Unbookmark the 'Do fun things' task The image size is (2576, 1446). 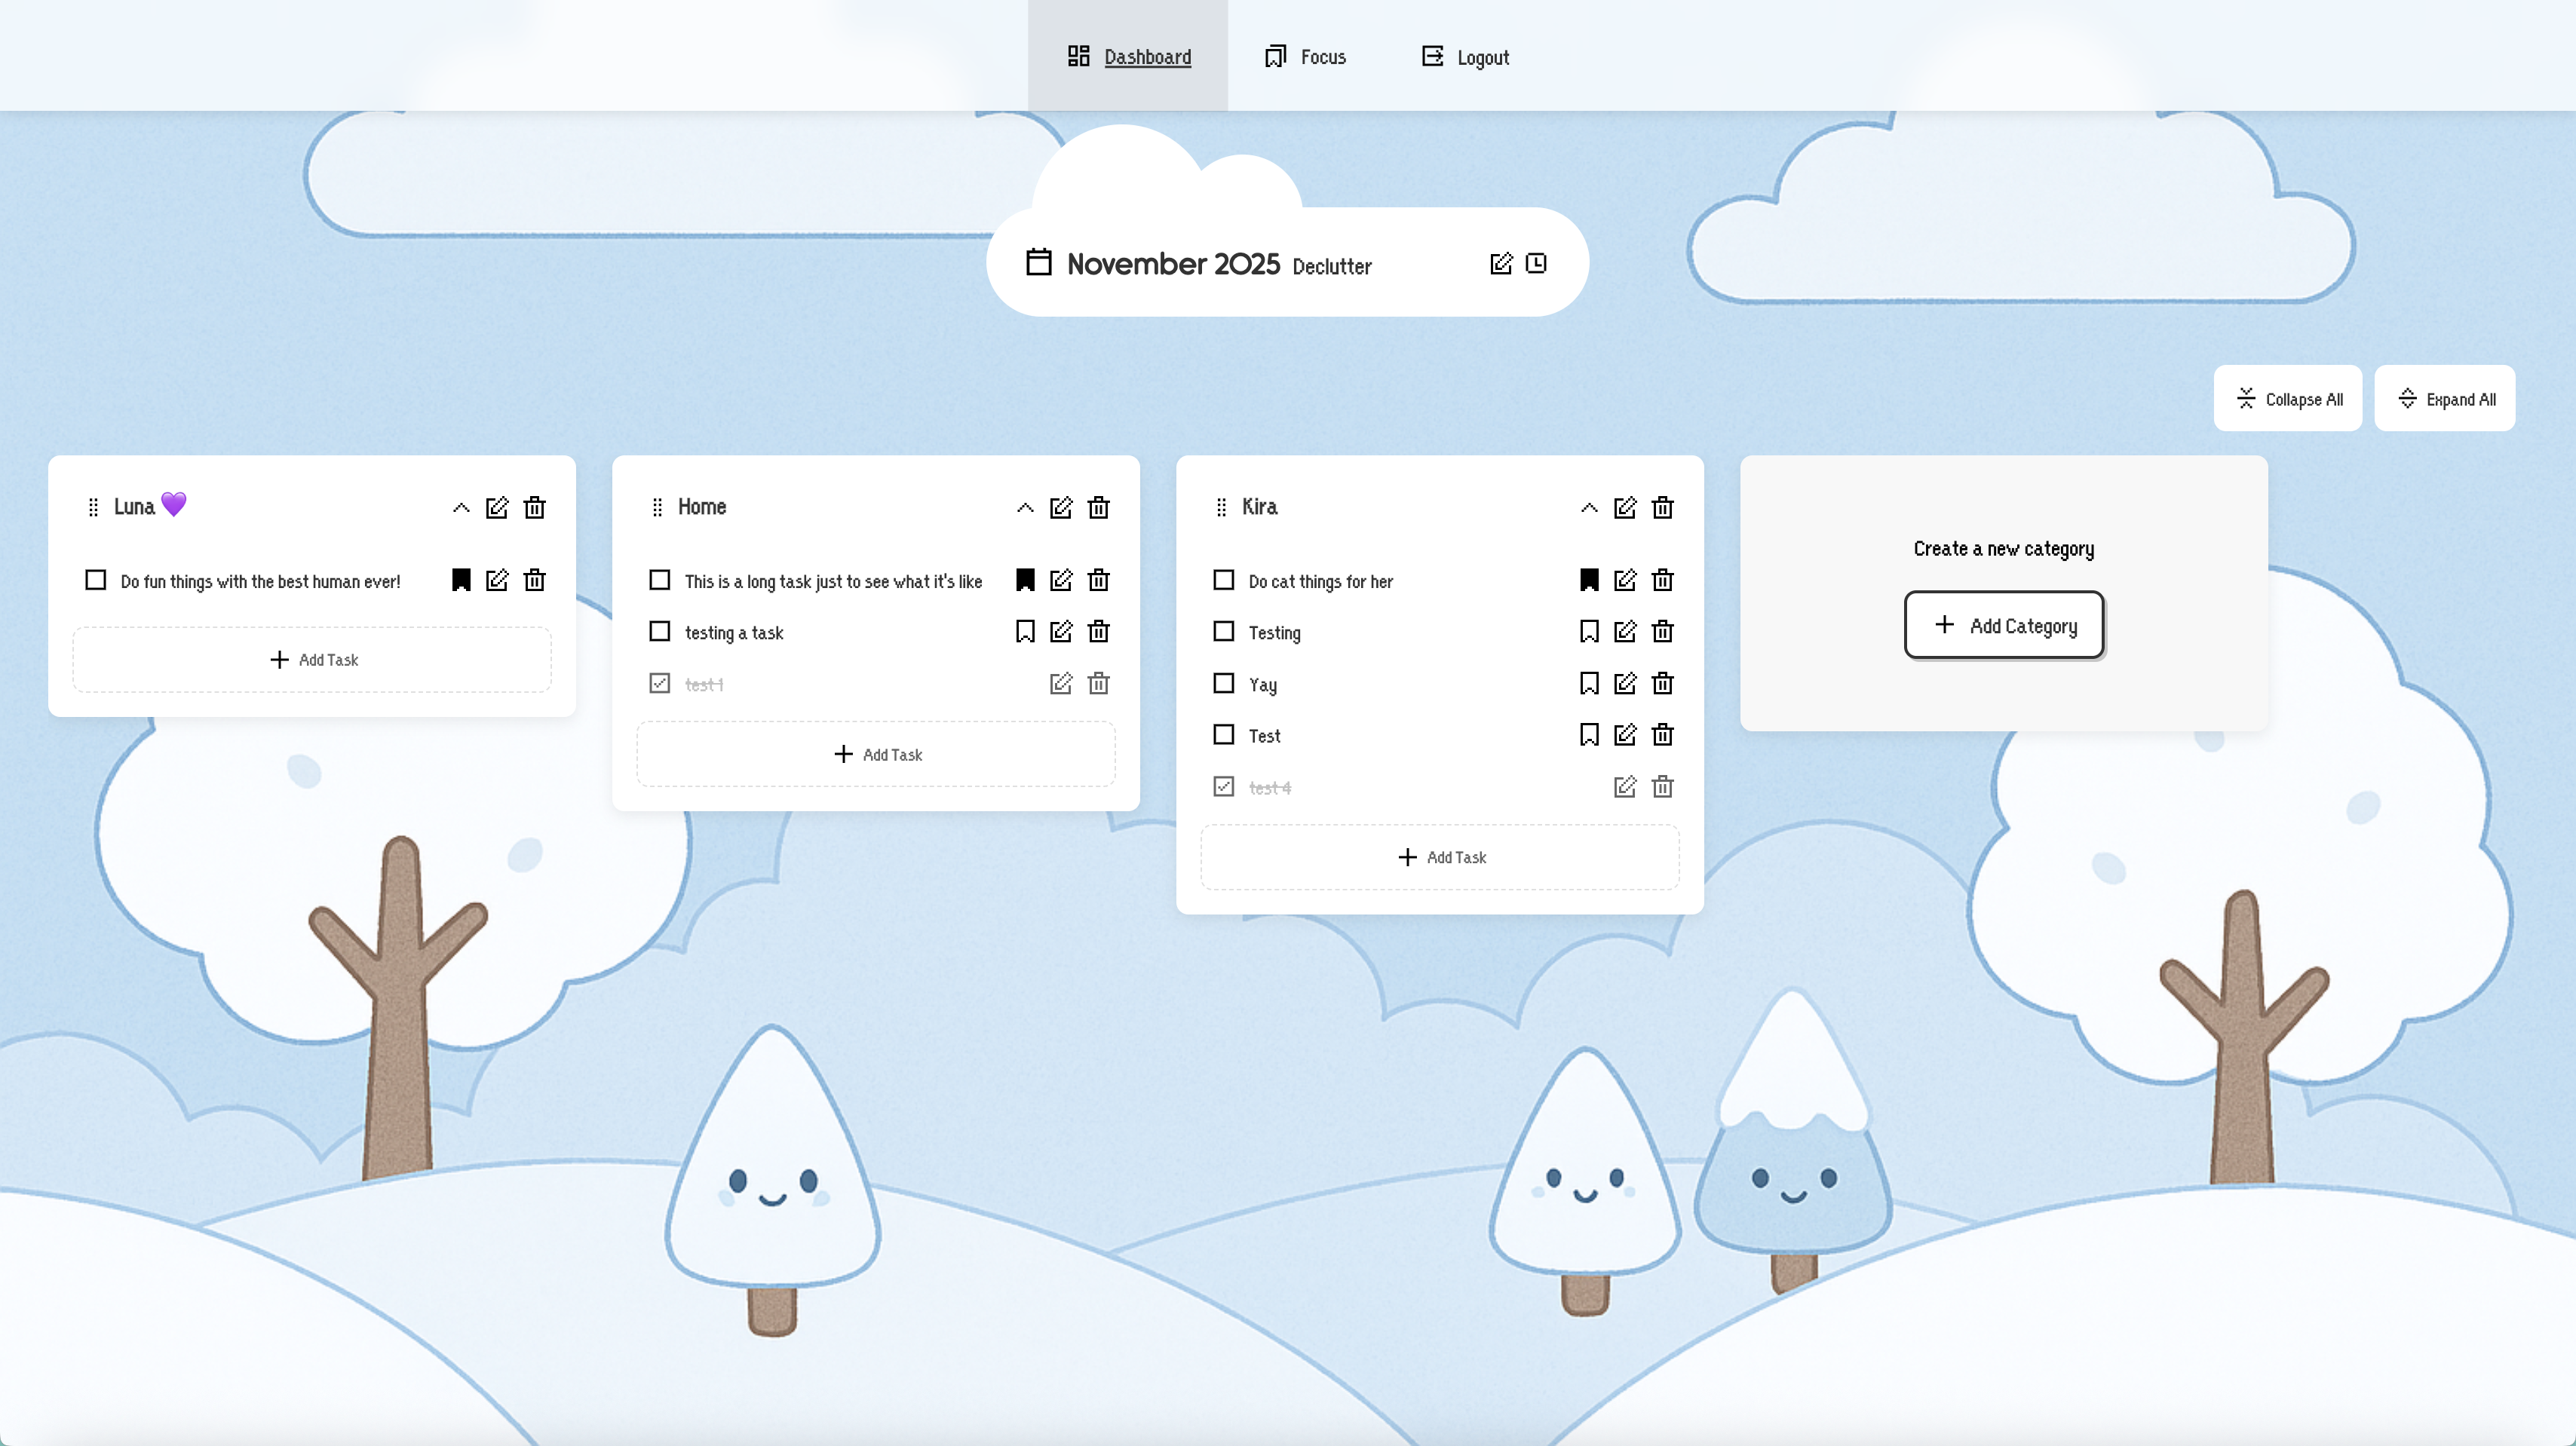coord(461,580)
